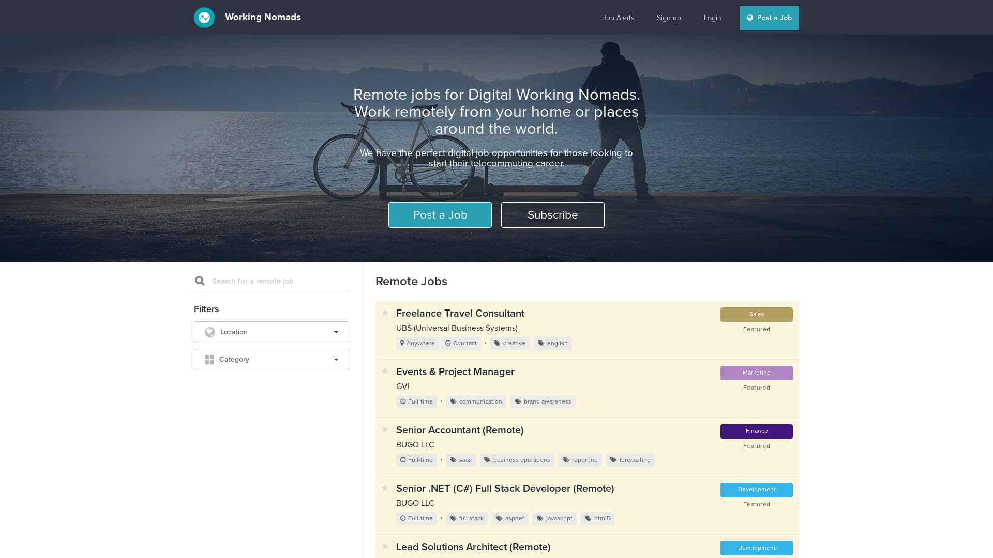Toggle the star on Lead Solutions Architect listing
993x558 pixels.
(385, 547)
